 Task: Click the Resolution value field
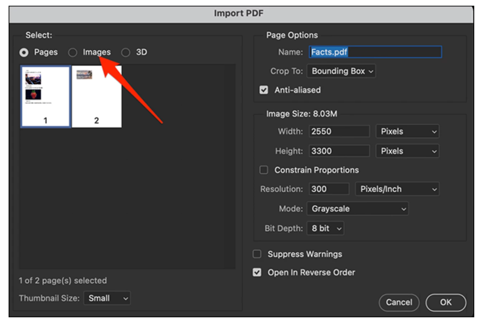(329, 189)
